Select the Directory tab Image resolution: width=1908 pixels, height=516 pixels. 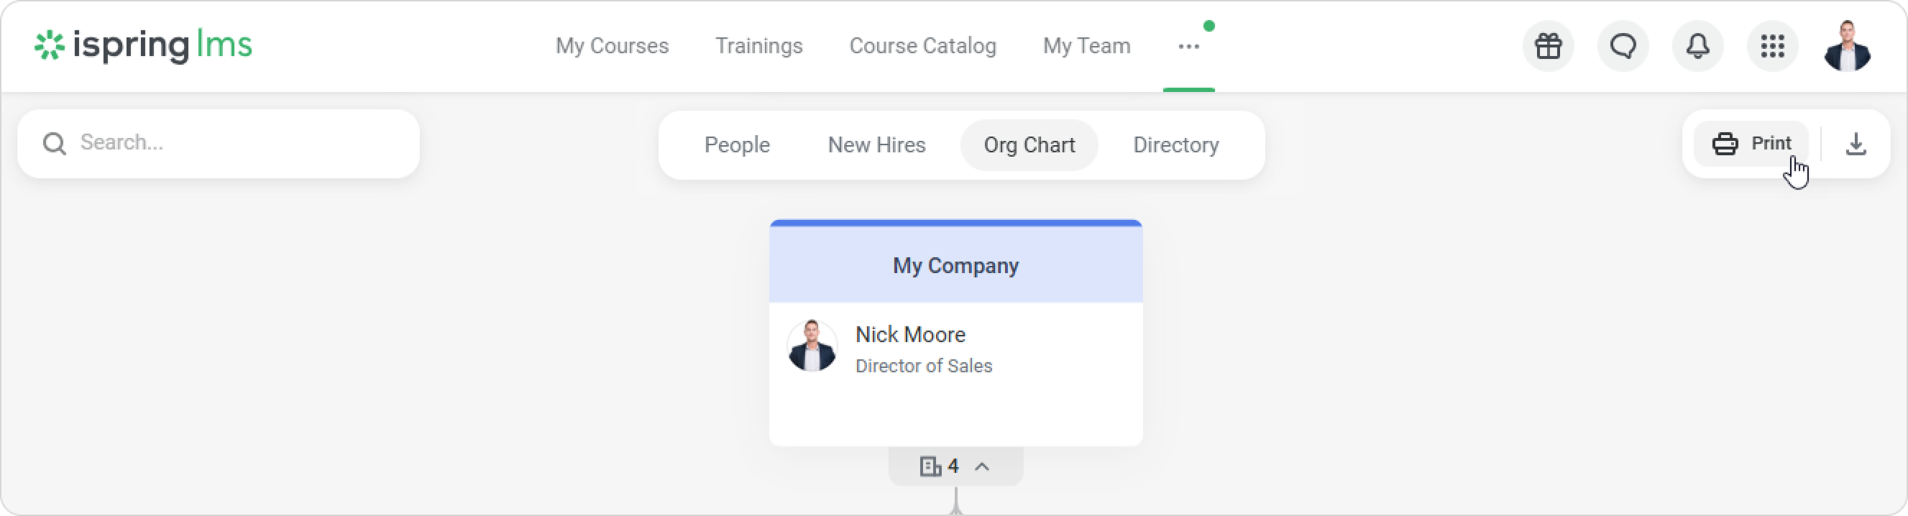(1175, 145)
